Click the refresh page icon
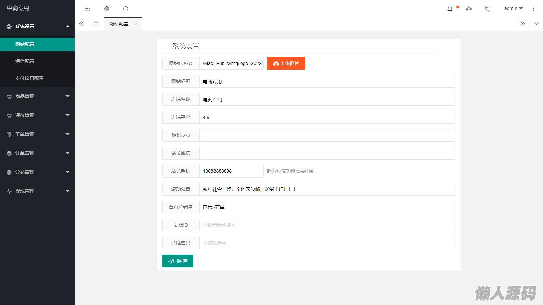This screenshot has height=305, width=543. (x=126, y=9)
